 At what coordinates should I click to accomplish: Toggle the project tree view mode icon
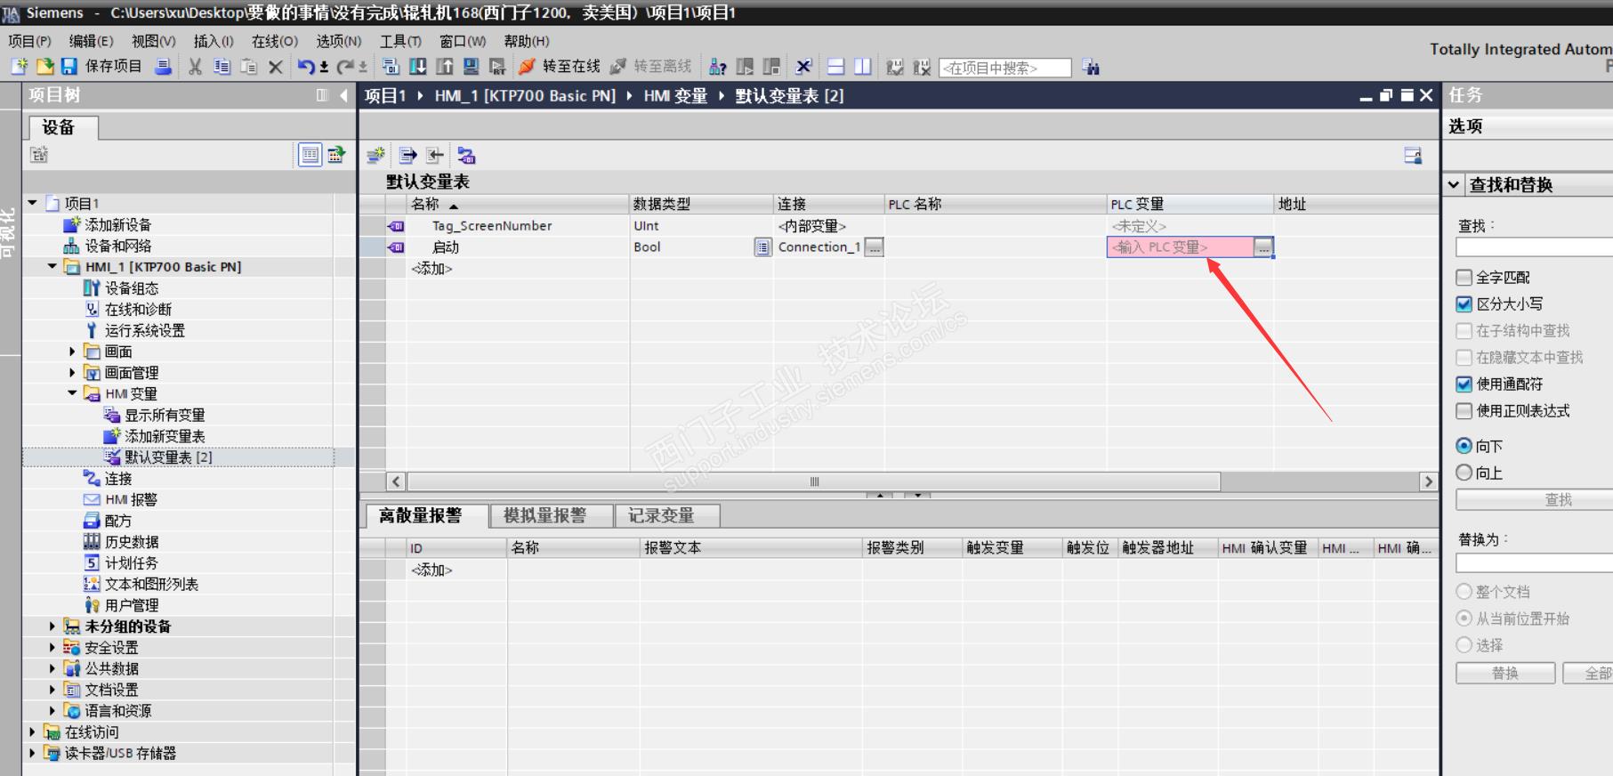(x=310, y=155)
